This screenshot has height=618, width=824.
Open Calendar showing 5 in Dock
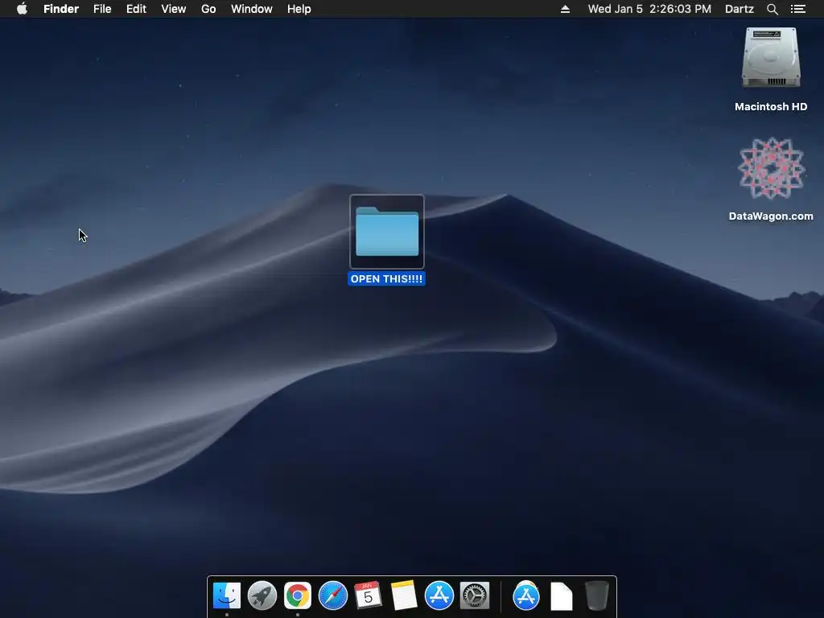tap(369, 596)
